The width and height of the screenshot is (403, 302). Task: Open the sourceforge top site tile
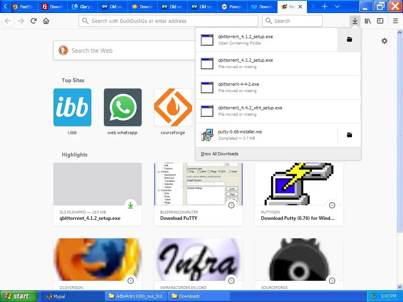coord(173,107)
